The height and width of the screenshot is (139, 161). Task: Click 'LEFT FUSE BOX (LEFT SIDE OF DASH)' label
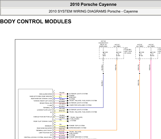click(x=128, y=50)
